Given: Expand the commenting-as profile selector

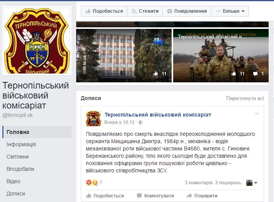Looking at the screenshot, I should tap(252, 183).
